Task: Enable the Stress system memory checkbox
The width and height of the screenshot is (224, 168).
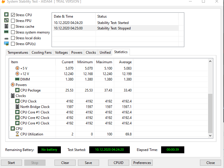Action: [13, 32]
